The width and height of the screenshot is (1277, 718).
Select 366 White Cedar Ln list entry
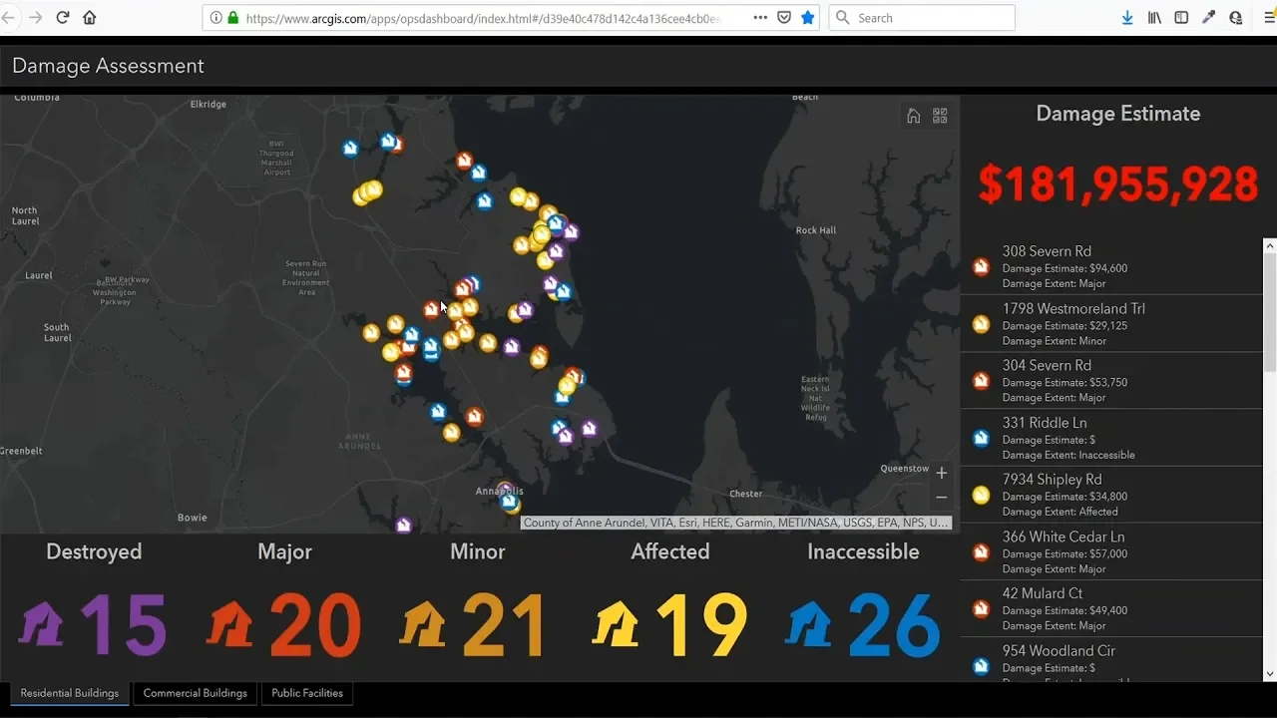tap(1112, 551)
